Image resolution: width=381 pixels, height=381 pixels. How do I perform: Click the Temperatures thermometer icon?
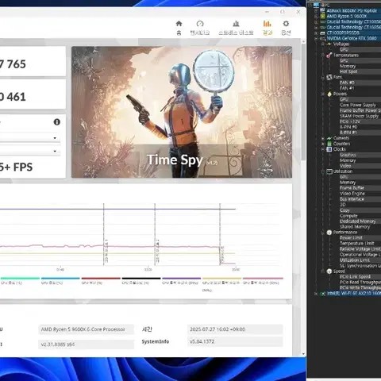click(329, 55)
